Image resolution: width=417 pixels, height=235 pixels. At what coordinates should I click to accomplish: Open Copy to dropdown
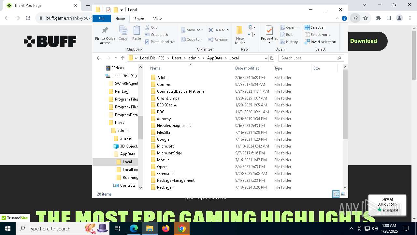[x=192, y=39]
